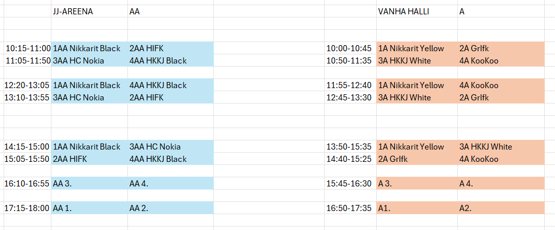The image size is (555, 230).
Task: Click the 17:15-18:00 time cell
Action: [x=28, y=208]
